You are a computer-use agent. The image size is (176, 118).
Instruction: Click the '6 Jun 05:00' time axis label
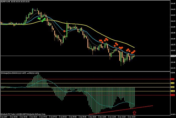click(x=14, y=117)
